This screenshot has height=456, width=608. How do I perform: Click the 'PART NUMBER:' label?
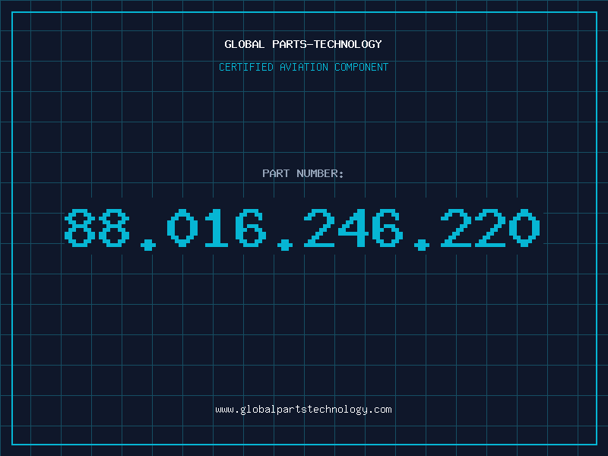point(303,173)
